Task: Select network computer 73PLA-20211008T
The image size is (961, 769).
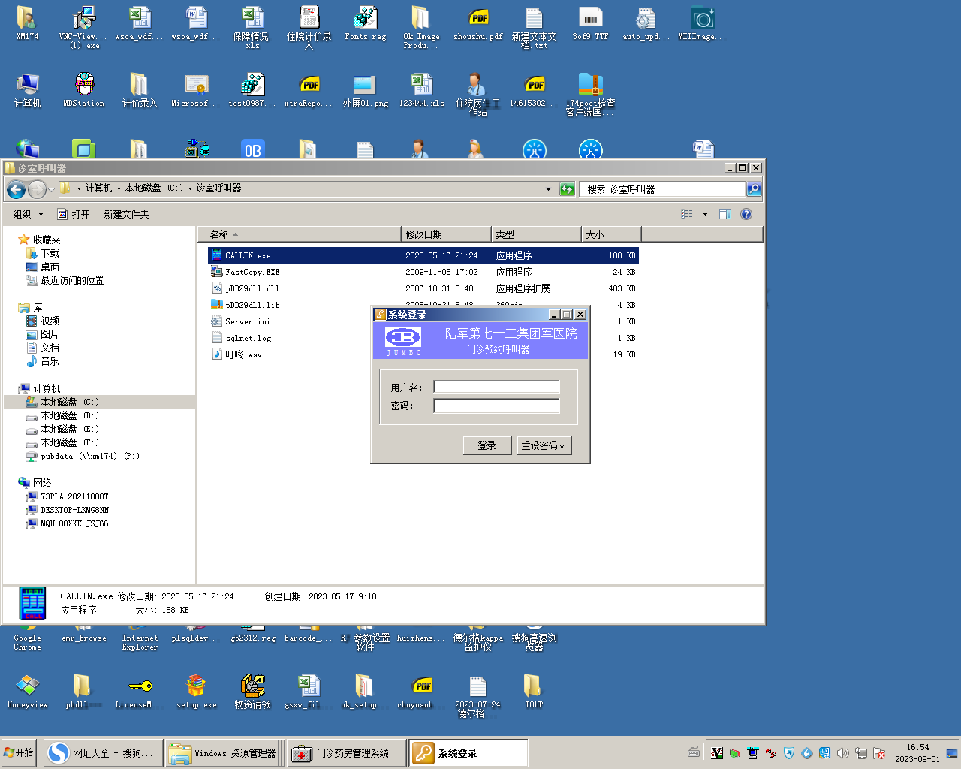Action: (68, 496)
